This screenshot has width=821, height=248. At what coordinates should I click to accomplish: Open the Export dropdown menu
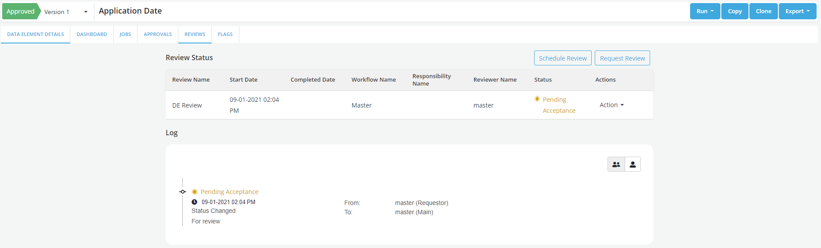(797, 11)
